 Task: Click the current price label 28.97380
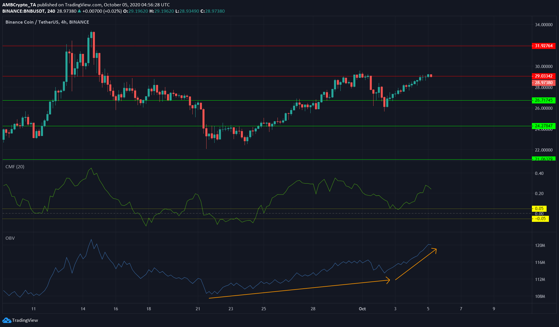(544, 82)
